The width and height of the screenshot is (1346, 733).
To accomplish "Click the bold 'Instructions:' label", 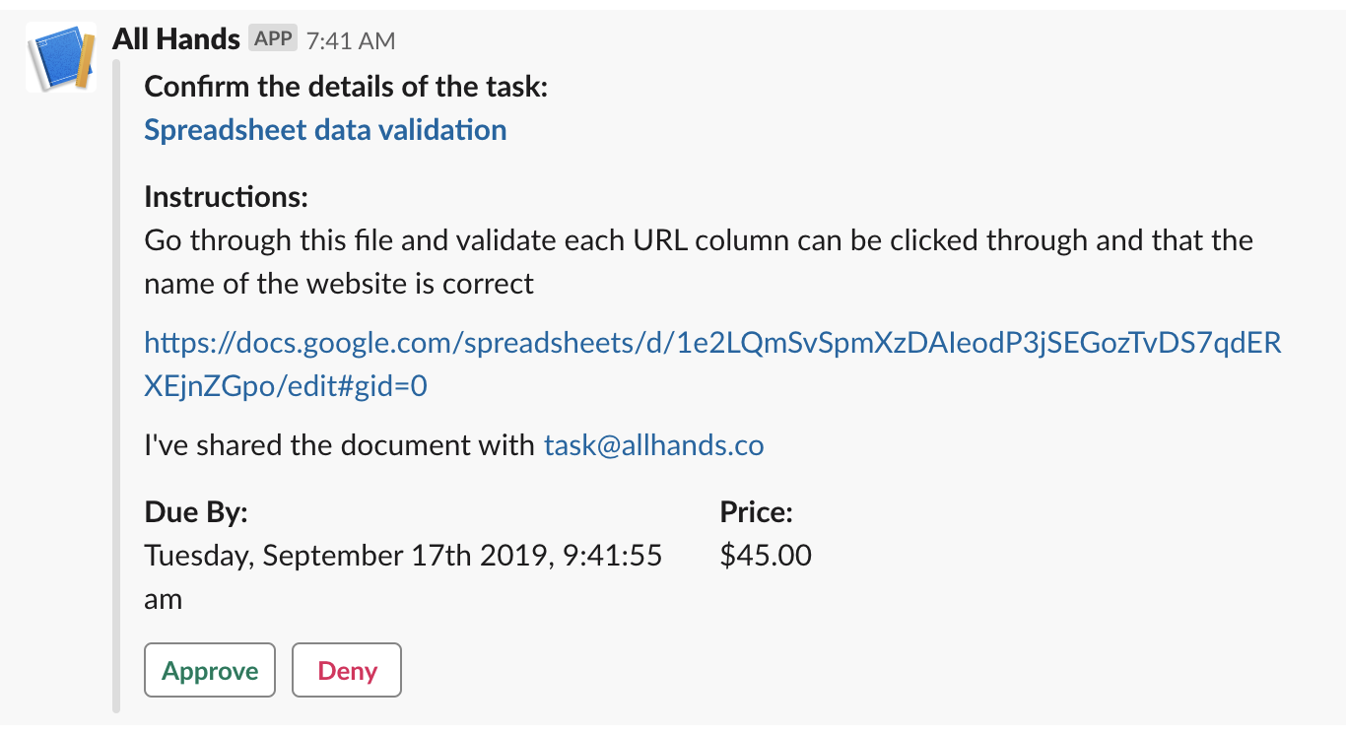I will pyautogui.click(x=227, y=197).
